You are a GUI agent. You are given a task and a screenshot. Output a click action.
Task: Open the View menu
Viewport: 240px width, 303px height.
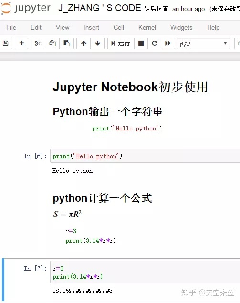point(63,27)
